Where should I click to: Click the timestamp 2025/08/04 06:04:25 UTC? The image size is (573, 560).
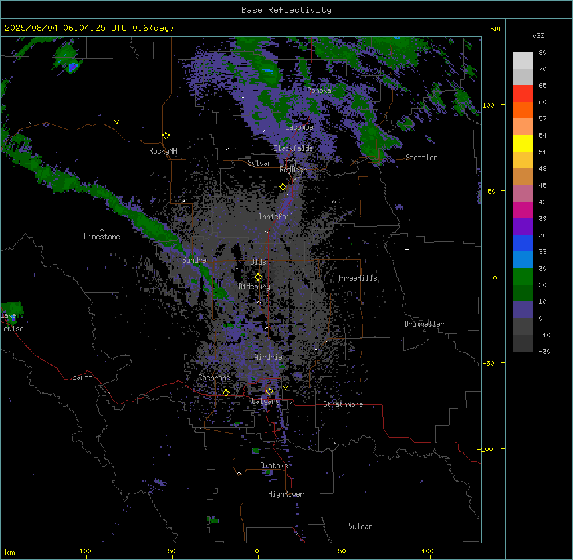(66, 28)
